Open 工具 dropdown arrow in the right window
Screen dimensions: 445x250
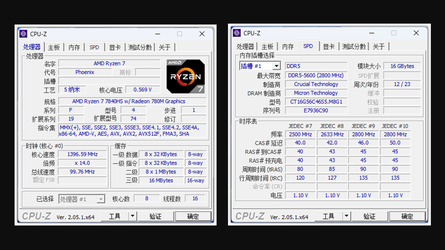(x=346, y=216)
